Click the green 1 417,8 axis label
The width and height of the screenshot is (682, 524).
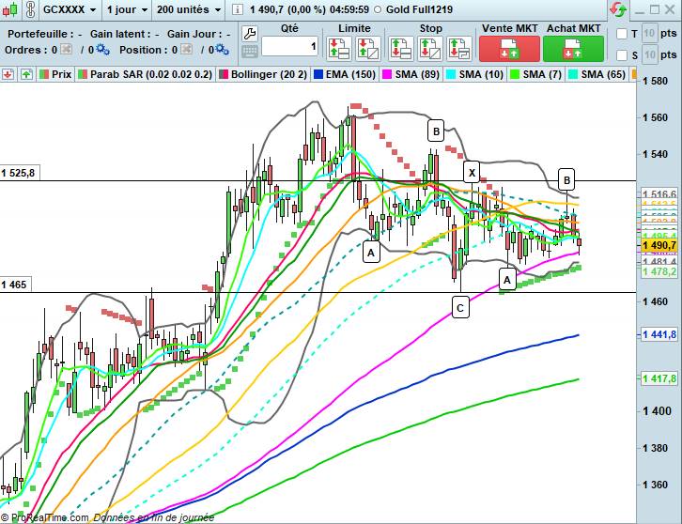point(659,378)
